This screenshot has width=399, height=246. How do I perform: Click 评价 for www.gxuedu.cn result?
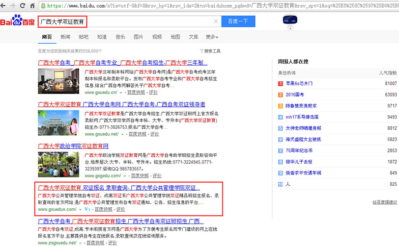click(153, 93)
